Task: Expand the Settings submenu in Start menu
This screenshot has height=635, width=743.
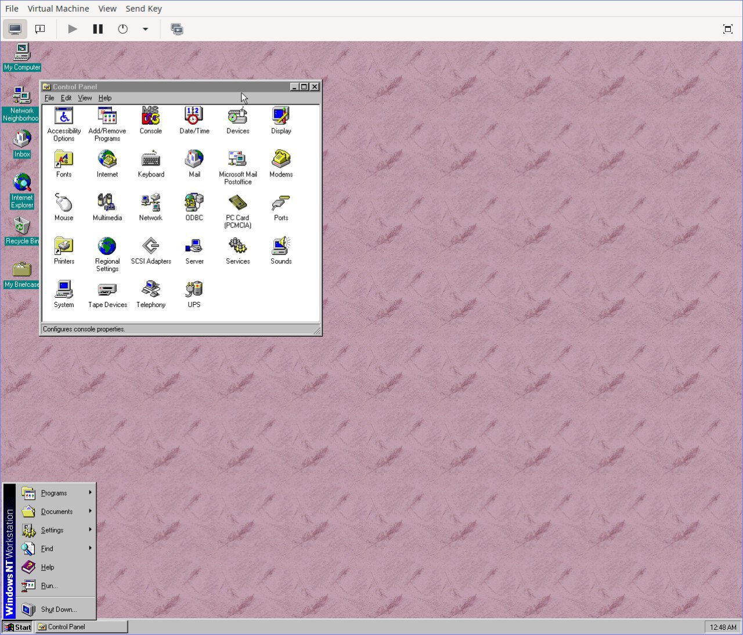Action: [x=52, y=530]
